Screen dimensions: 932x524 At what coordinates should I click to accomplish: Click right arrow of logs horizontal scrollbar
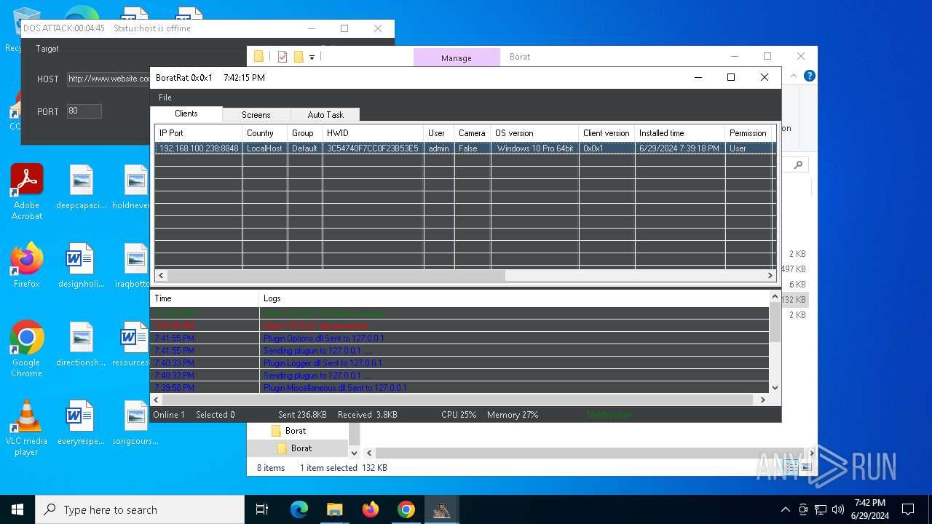tap(763, 400)
